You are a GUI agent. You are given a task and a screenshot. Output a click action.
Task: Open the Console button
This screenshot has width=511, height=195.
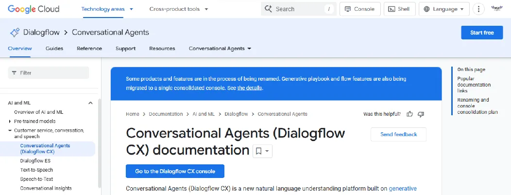(x=360, y=9)
